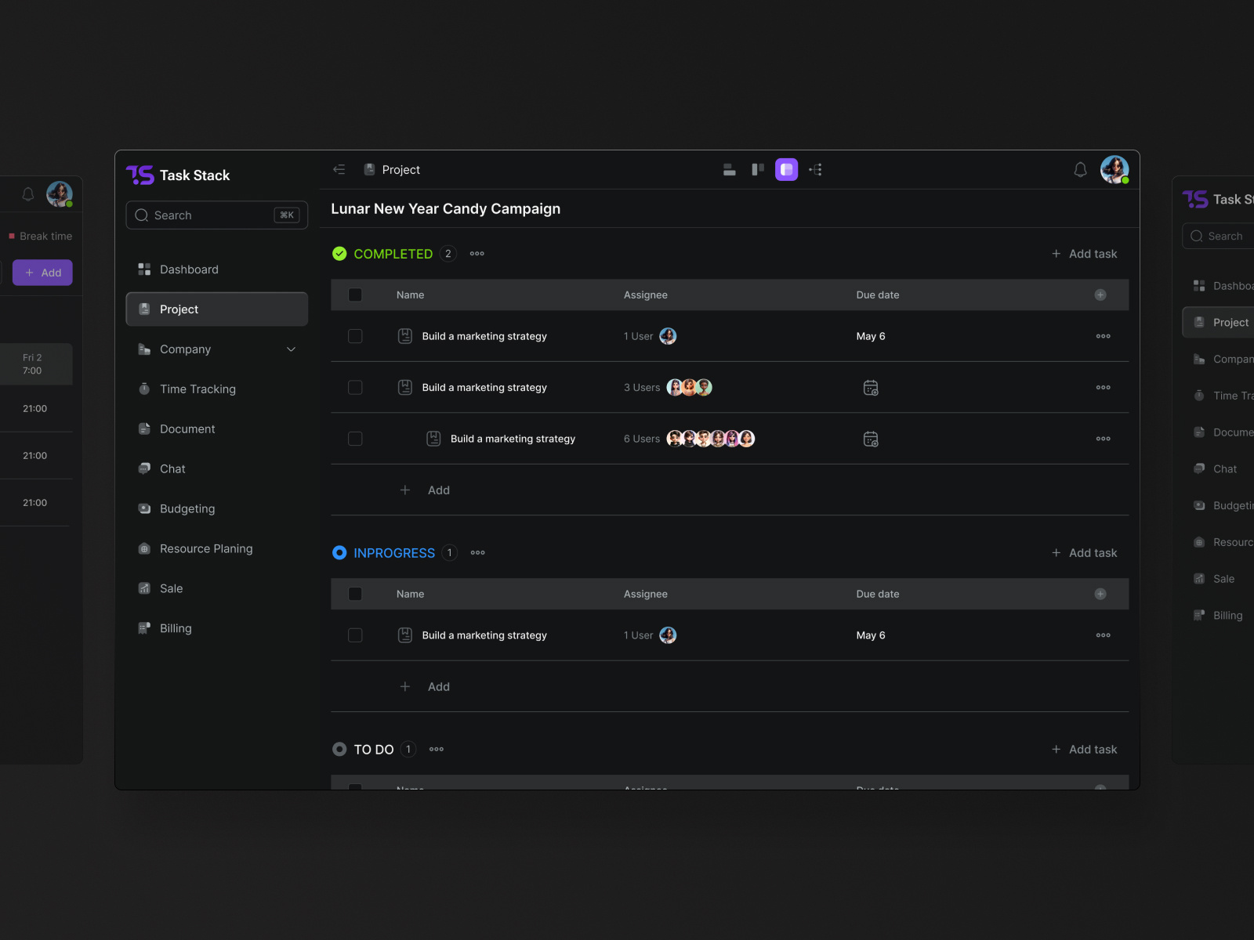1254x940 pixels.
Task: Open Resource Planing section
Action: click(205, 548)
